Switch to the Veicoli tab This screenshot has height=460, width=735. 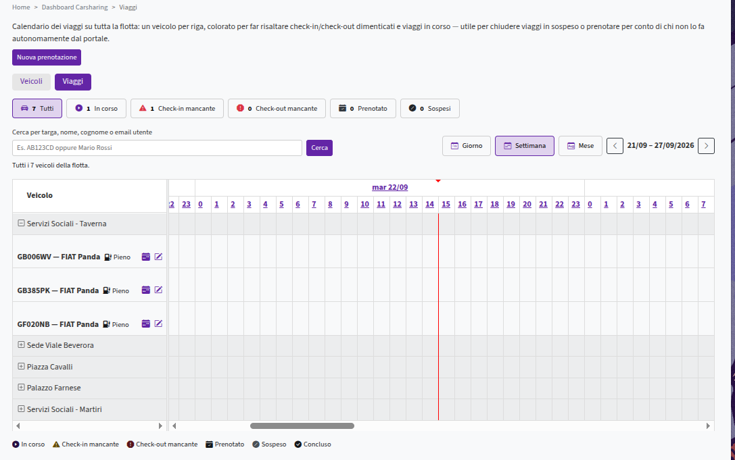[x=31, y=82]
